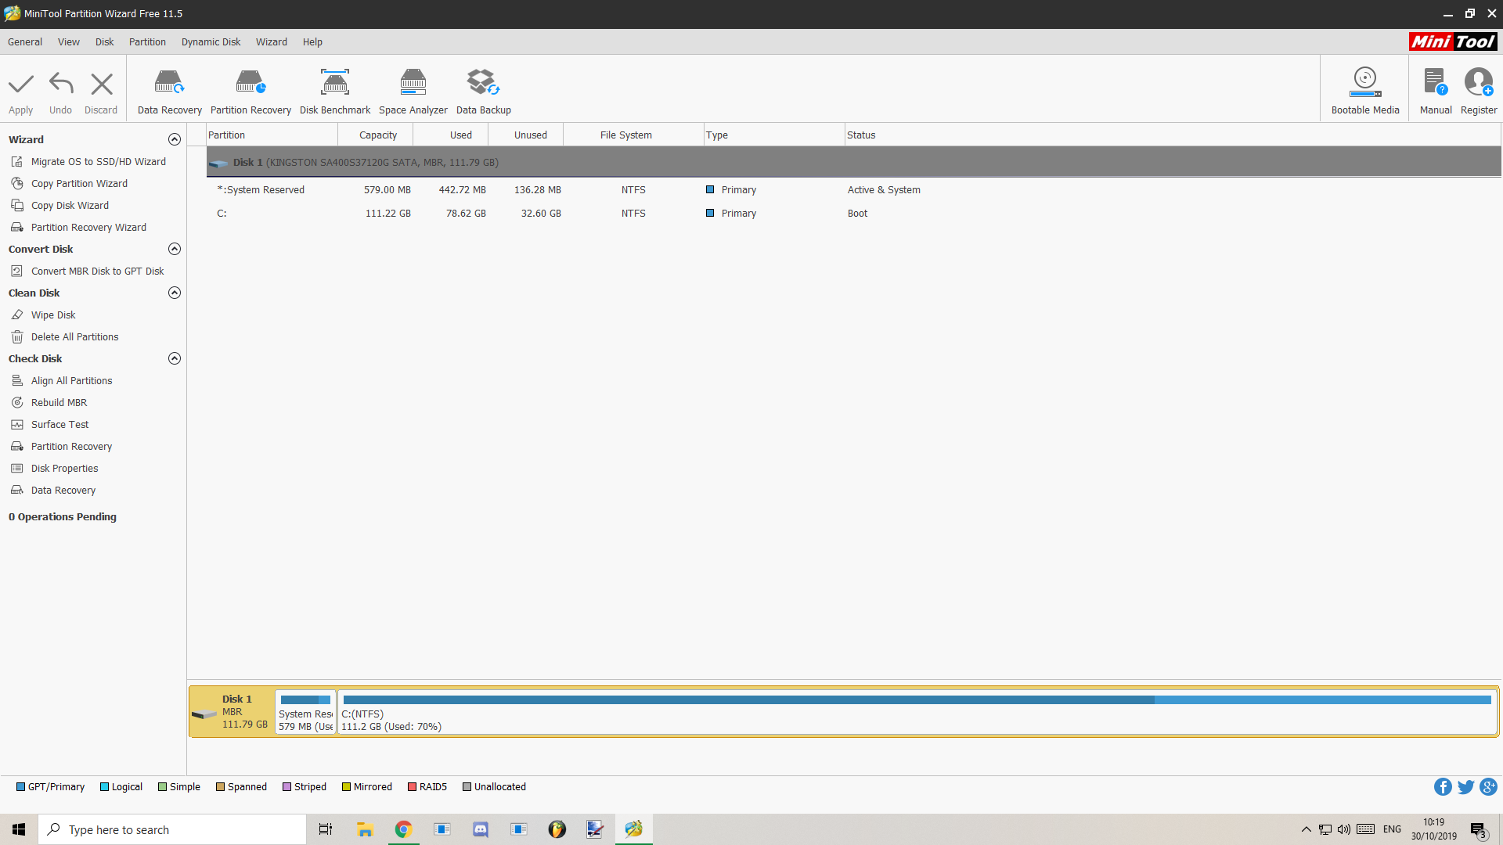Select Partition Recovery under Check Disk
This screenshot has width=1503, height=845.
click(x=71, y=446)
